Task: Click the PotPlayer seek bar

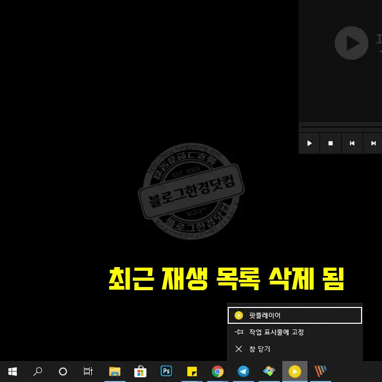Action: pos(341,127)
